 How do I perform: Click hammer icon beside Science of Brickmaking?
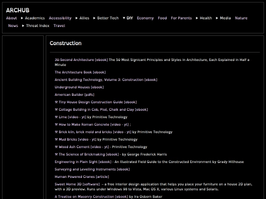pos(56,154)
